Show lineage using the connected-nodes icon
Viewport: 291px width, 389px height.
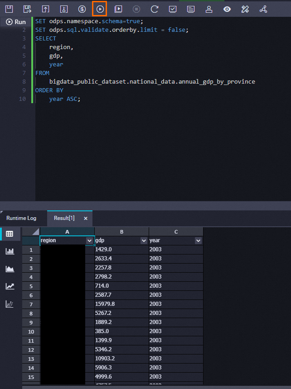click(x=263, y=9)
